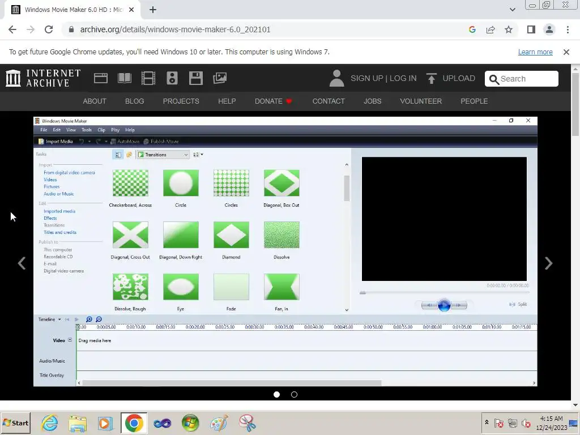Open the CONTACT menu item
The width and height of the screenshot is (580, 435).
pyautogui.click(x=329, y=101)
